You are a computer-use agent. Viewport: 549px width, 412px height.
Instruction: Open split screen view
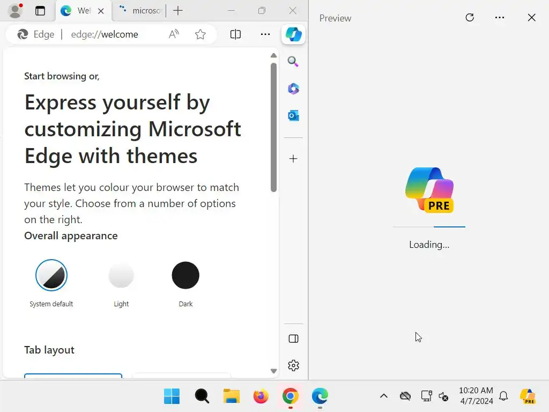[x=236, y=34]
